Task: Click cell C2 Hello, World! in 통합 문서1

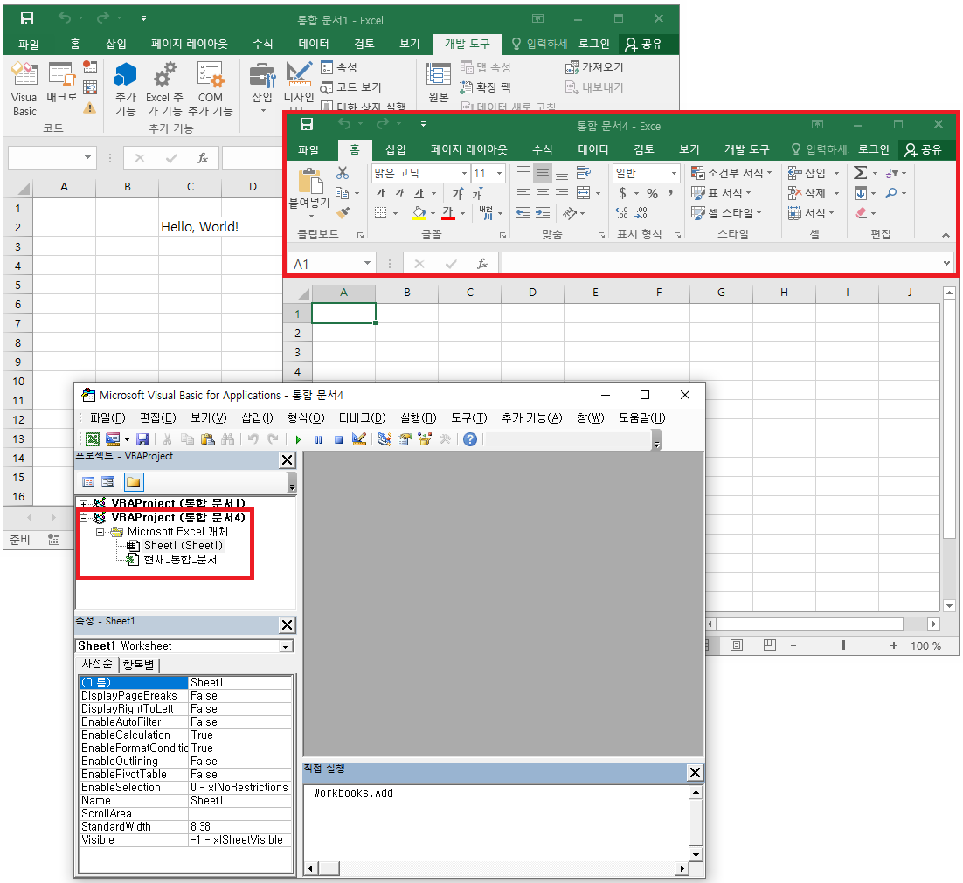Action: click(190, 227)
